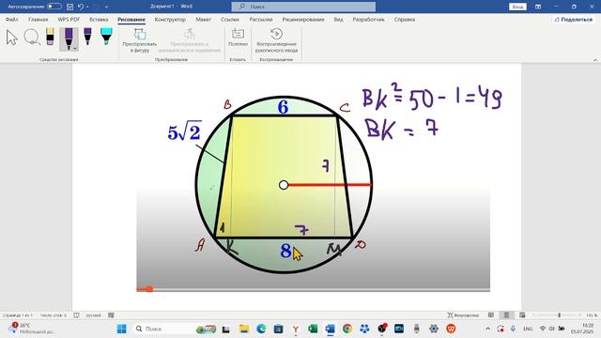Click the video progress bar red handle
This screenshot has height=338, width=601.
[149, 289]
